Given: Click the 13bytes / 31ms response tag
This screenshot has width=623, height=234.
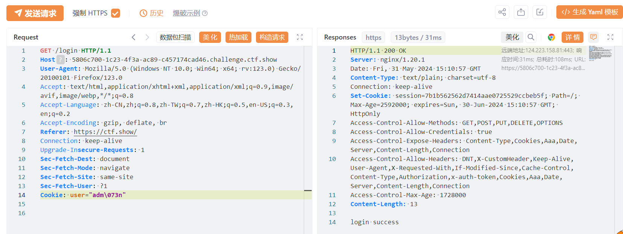Looking at the screenshot, I should pos(418,37).
